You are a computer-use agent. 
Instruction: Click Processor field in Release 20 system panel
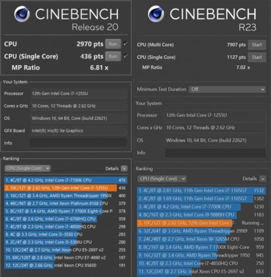coord(79,93)
